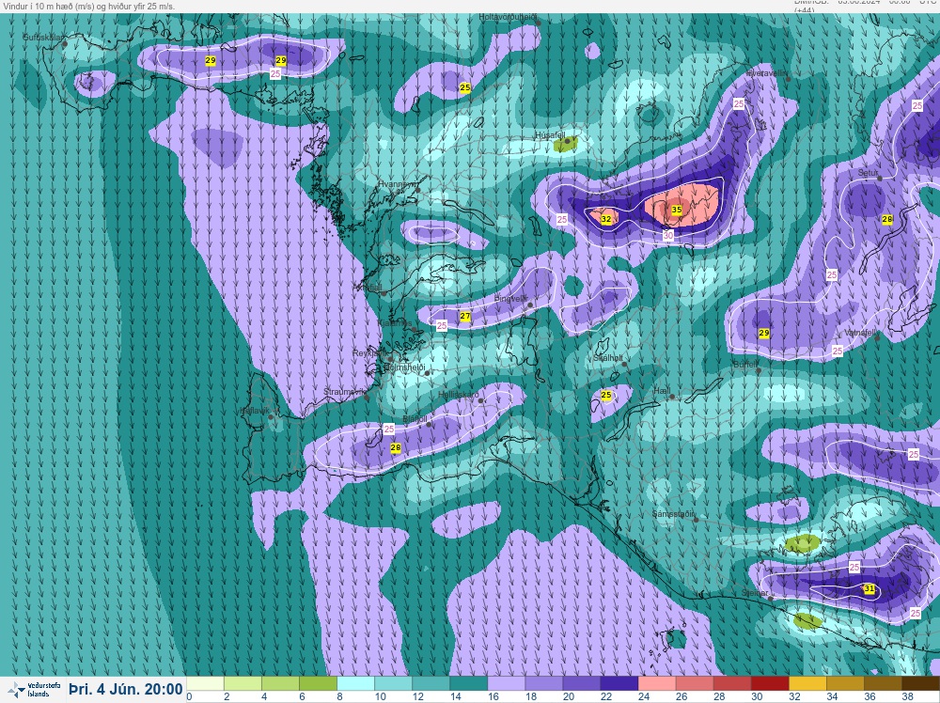Image resolution: width=940 pixels, height=703 pixels.
Task: Click the Veðurstofa Íslands logo
Action: 34,689
